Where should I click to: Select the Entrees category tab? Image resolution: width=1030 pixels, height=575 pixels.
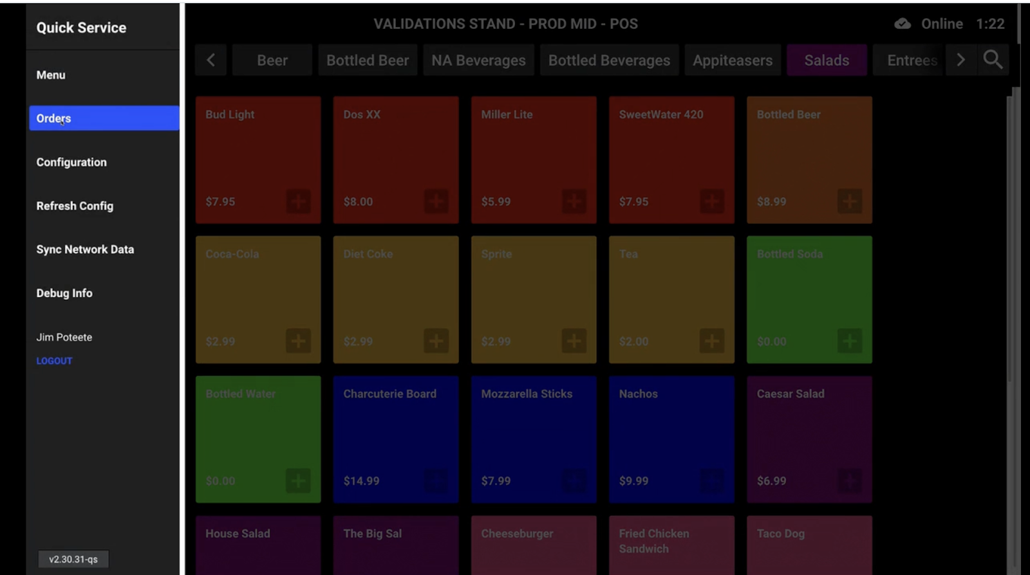click(909, 60)
